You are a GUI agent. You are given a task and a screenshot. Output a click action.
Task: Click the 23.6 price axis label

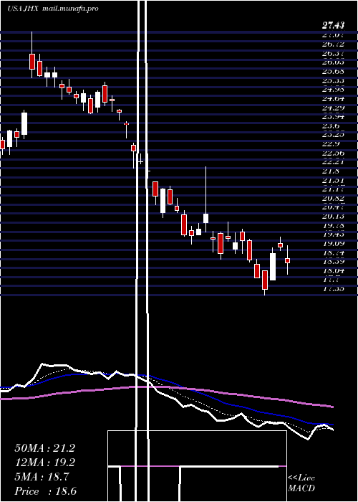[x=331, y=126]
